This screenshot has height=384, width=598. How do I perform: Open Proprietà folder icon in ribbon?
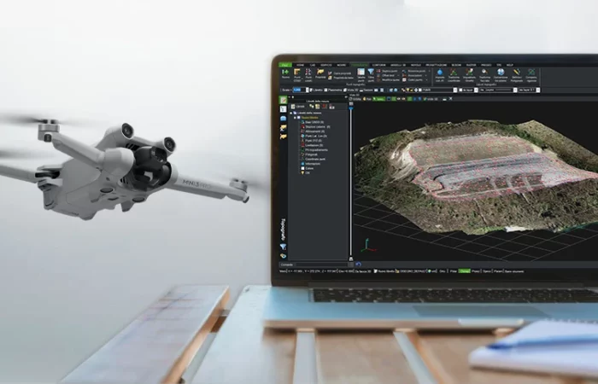320,73
